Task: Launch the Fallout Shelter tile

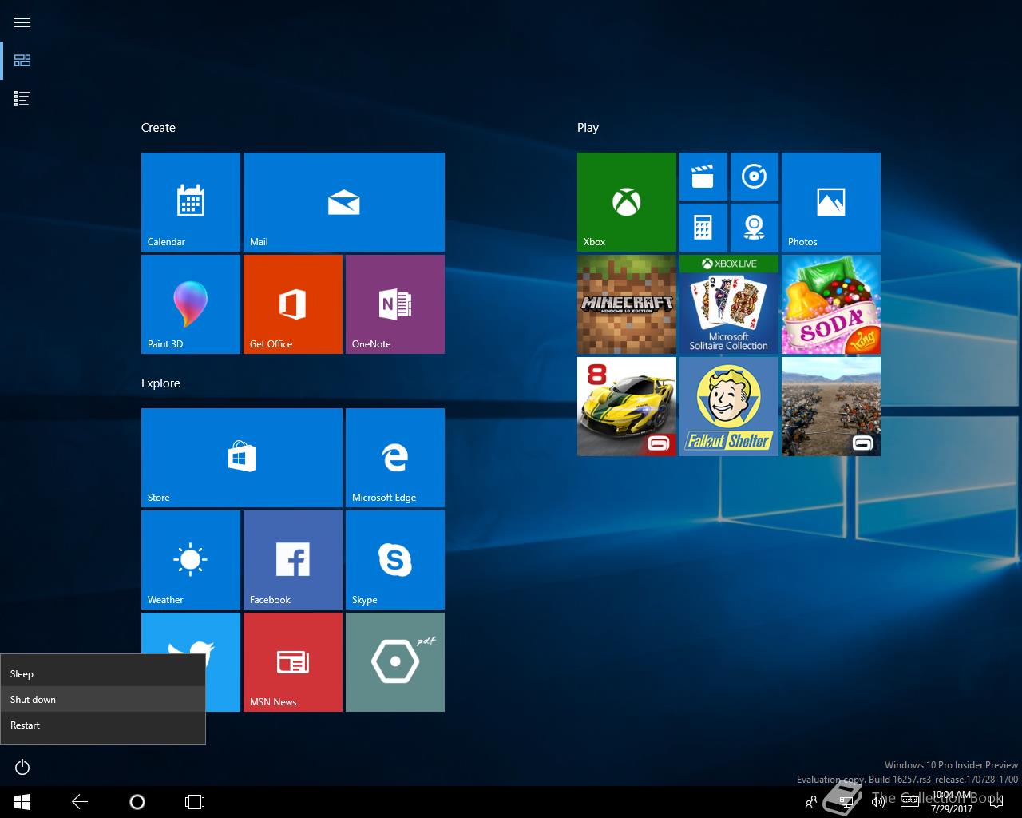Action: coord(729,407)
